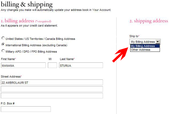Click the MI middle initial field

[x=52, y=65]
